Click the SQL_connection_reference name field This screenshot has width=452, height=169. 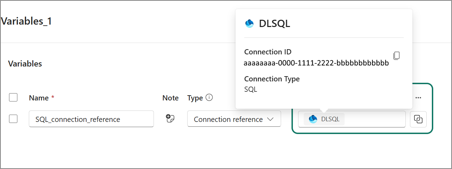91,119
